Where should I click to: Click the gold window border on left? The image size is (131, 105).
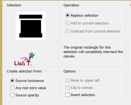[x=1, y=53]
